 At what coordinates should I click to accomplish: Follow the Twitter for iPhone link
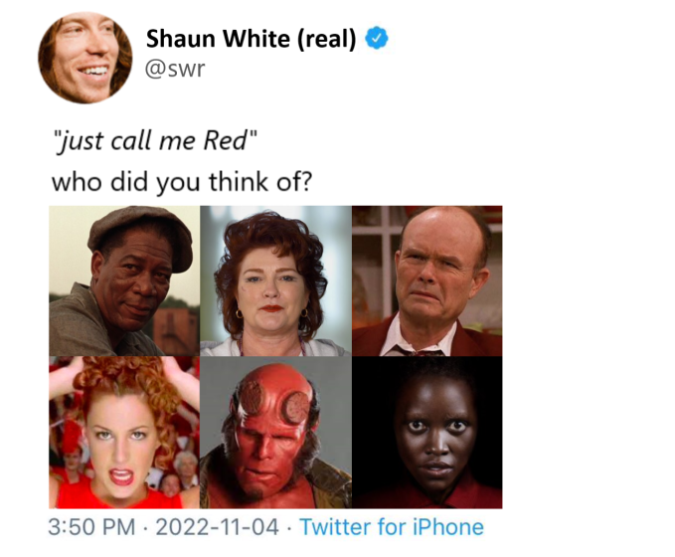pyautogui.click(x=392, y=526)
